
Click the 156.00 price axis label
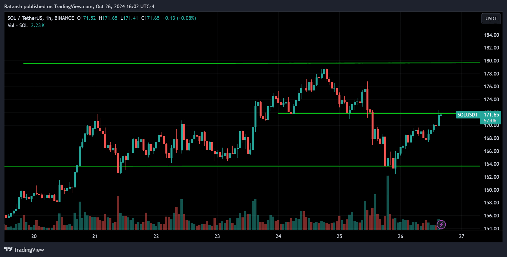(491, 216)
